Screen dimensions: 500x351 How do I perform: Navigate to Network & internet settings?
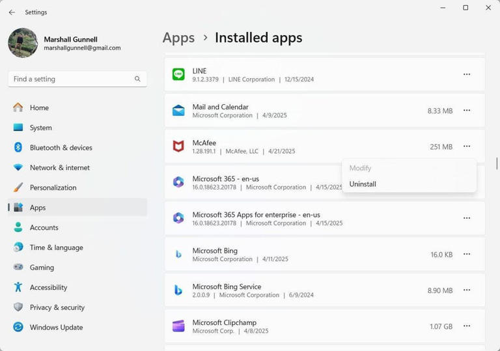coord(59,168)
